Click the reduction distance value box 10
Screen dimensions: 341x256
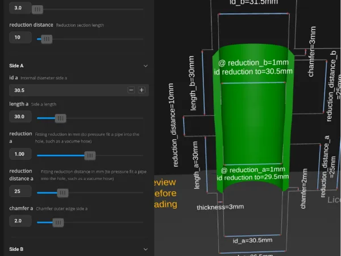tap(20, 37)
